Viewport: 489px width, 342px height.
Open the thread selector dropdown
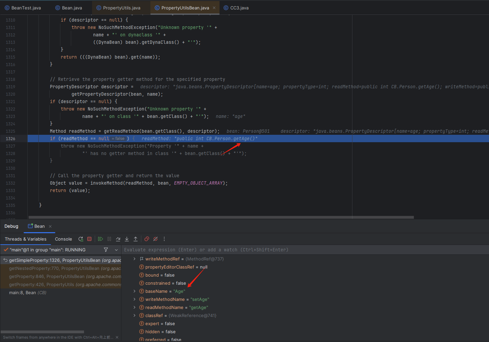[x=116, y=250]
